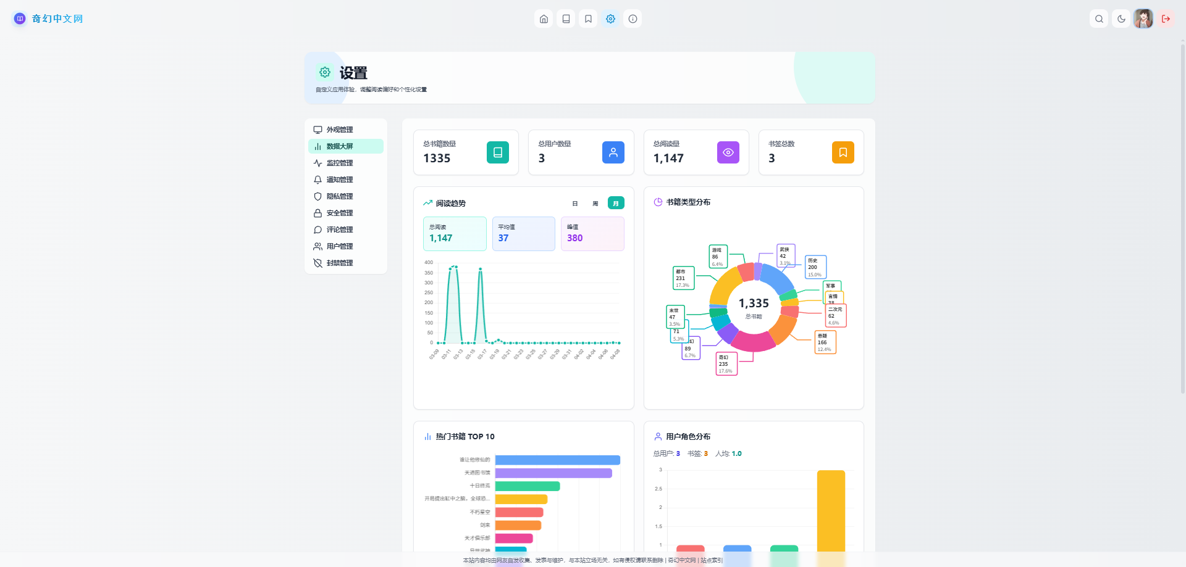Click the user icon beside 用户角色分布
This screenshot has height=567, width=1186.
[658, 436]
